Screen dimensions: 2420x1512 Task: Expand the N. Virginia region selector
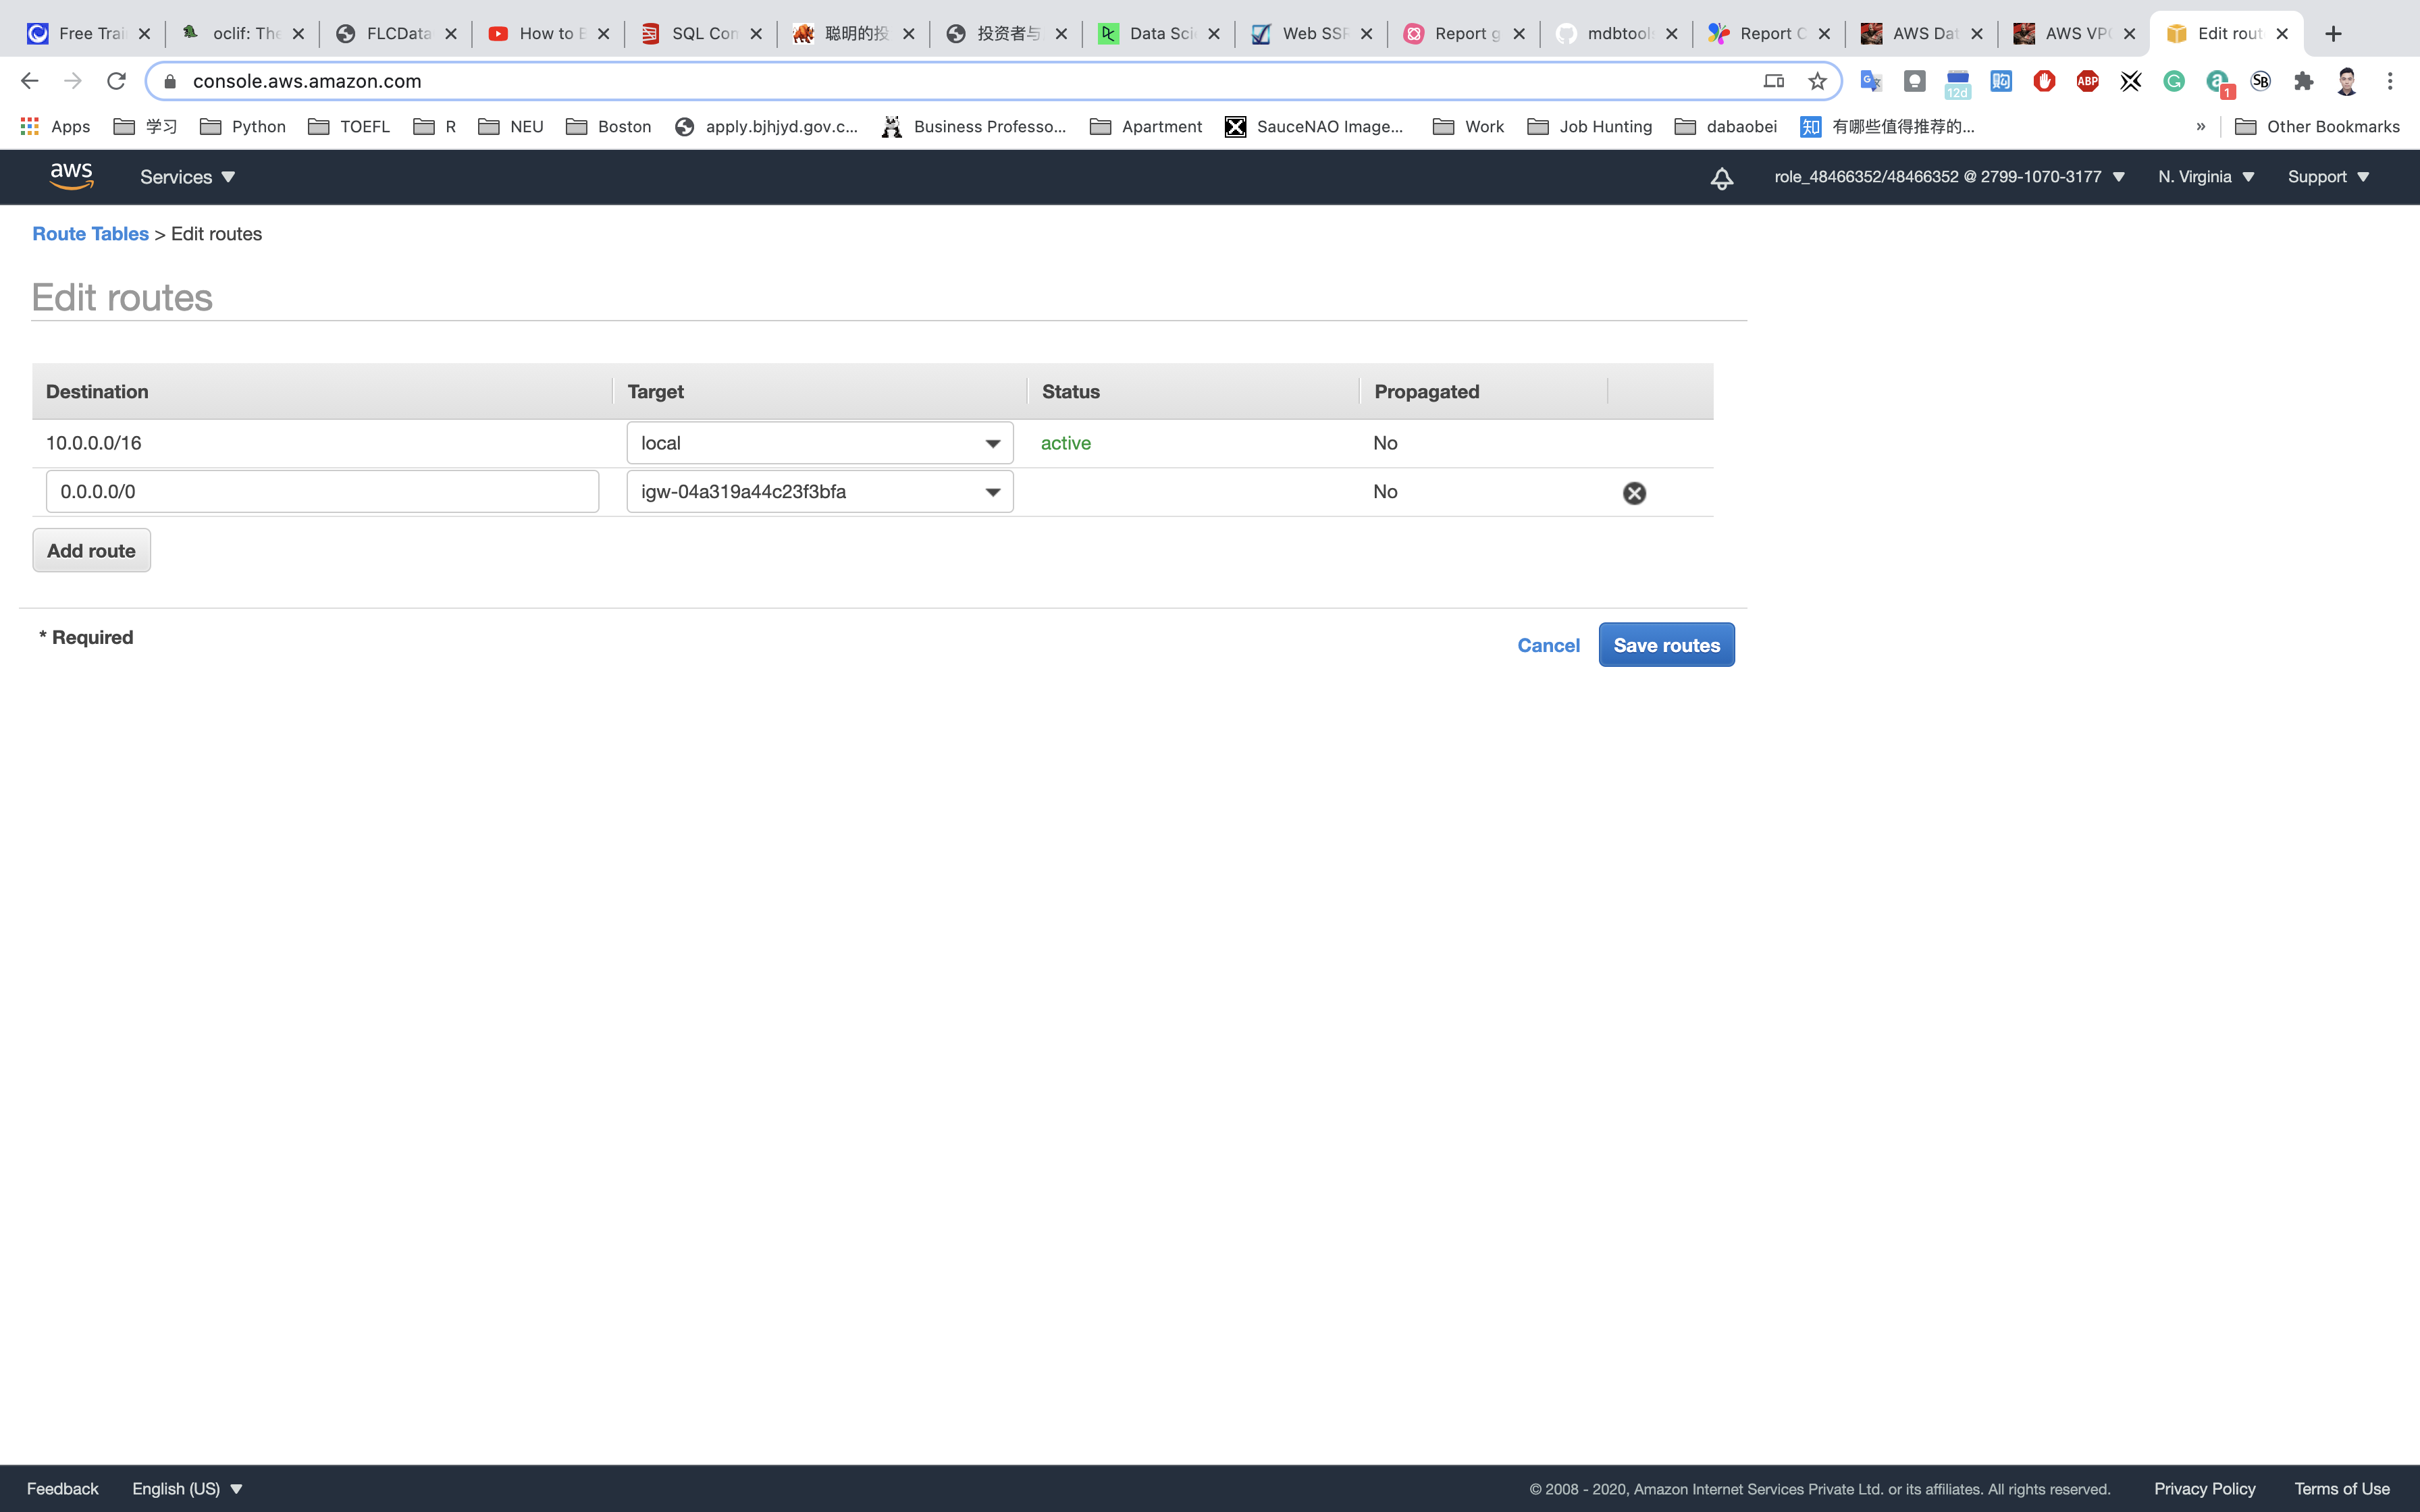[2205, 177]
